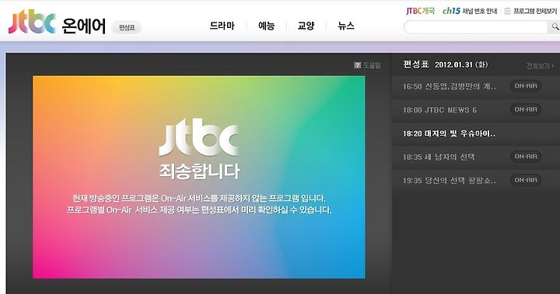Open the 편성표 pill button beside 온에어
The image size is (560, 294).
click(127, 27)
